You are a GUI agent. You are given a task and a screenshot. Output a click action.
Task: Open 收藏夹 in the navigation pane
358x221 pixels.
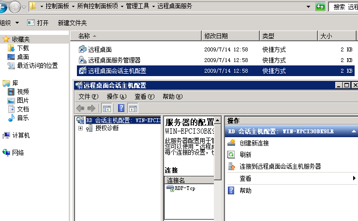click(21, 39)
